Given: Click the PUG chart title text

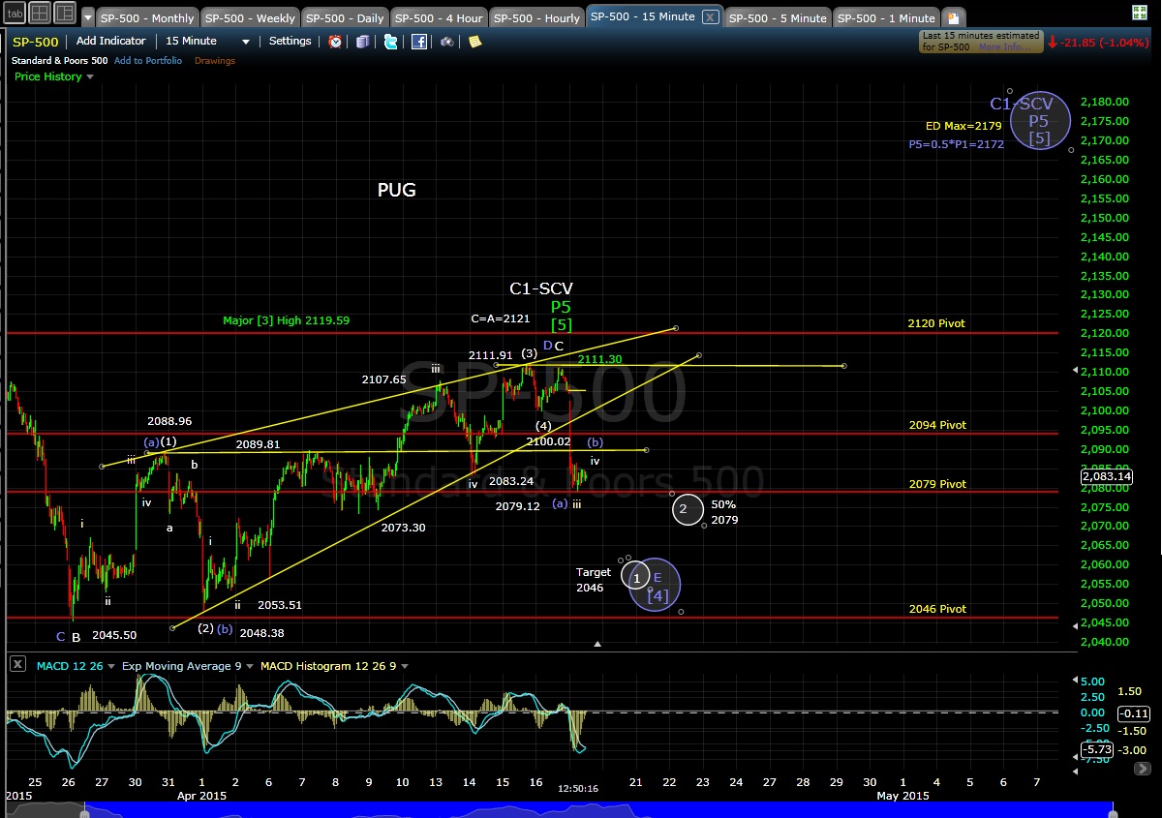Looking at the screenshot, I should (397, 191).
